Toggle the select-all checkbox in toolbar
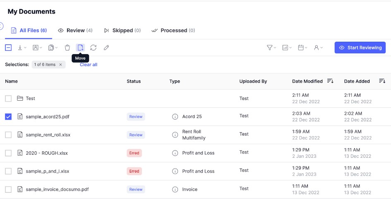Viewport: 391px width, 199px height. click(8, 48)
